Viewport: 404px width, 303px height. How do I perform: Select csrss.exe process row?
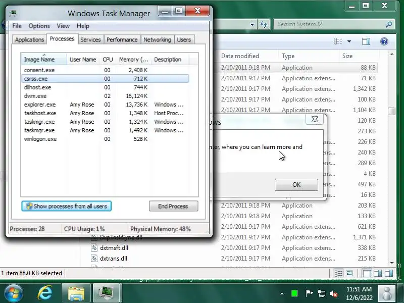[x=106, y=79]
